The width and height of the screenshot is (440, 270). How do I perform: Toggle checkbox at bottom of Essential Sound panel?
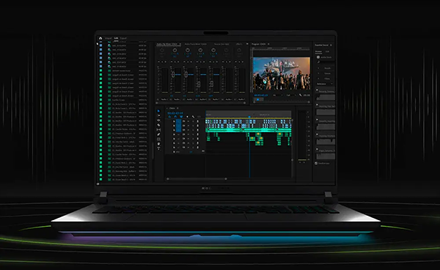point(316,163)
